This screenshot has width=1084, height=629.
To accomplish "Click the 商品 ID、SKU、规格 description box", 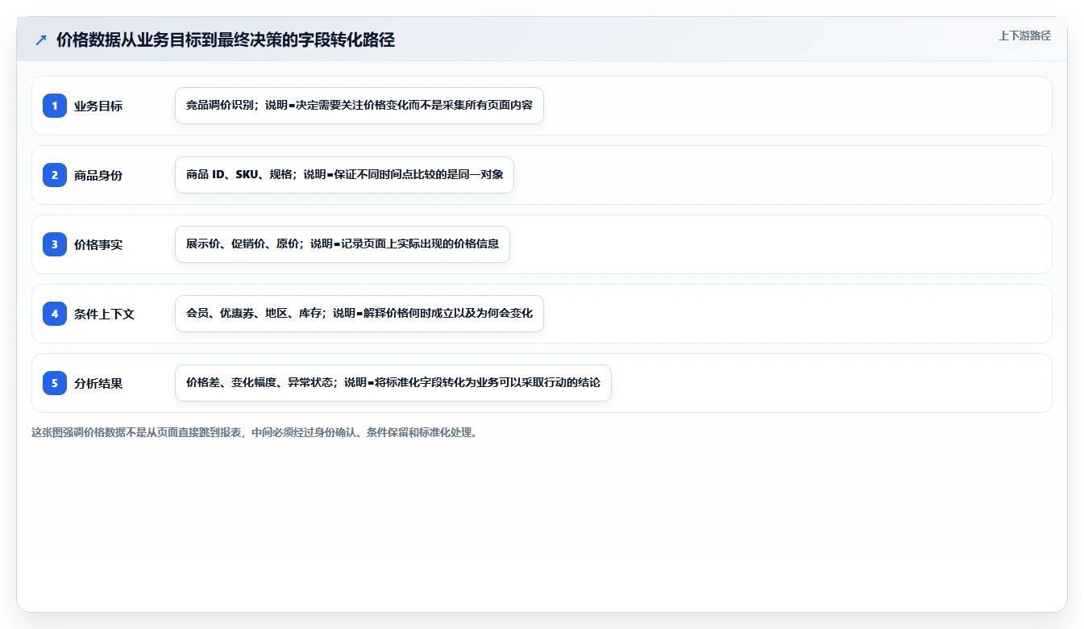I will click(x=344, y=175).
